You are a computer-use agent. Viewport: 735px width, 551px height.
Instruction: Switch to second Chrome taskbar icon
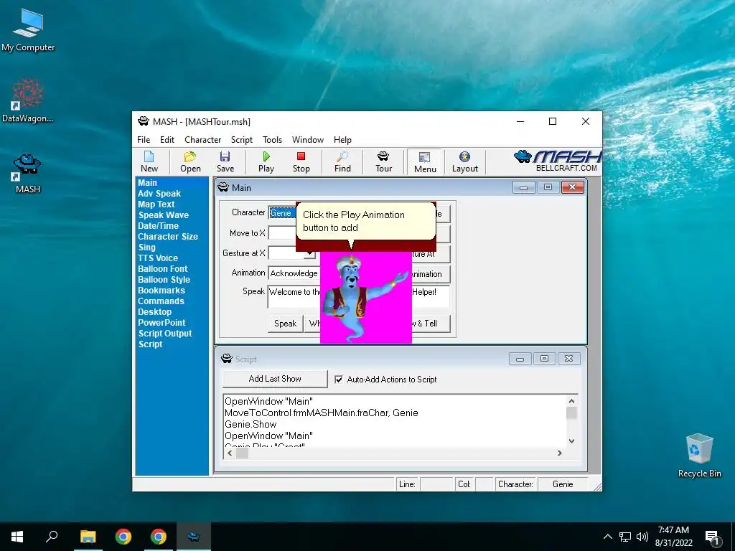click(159, 537)
